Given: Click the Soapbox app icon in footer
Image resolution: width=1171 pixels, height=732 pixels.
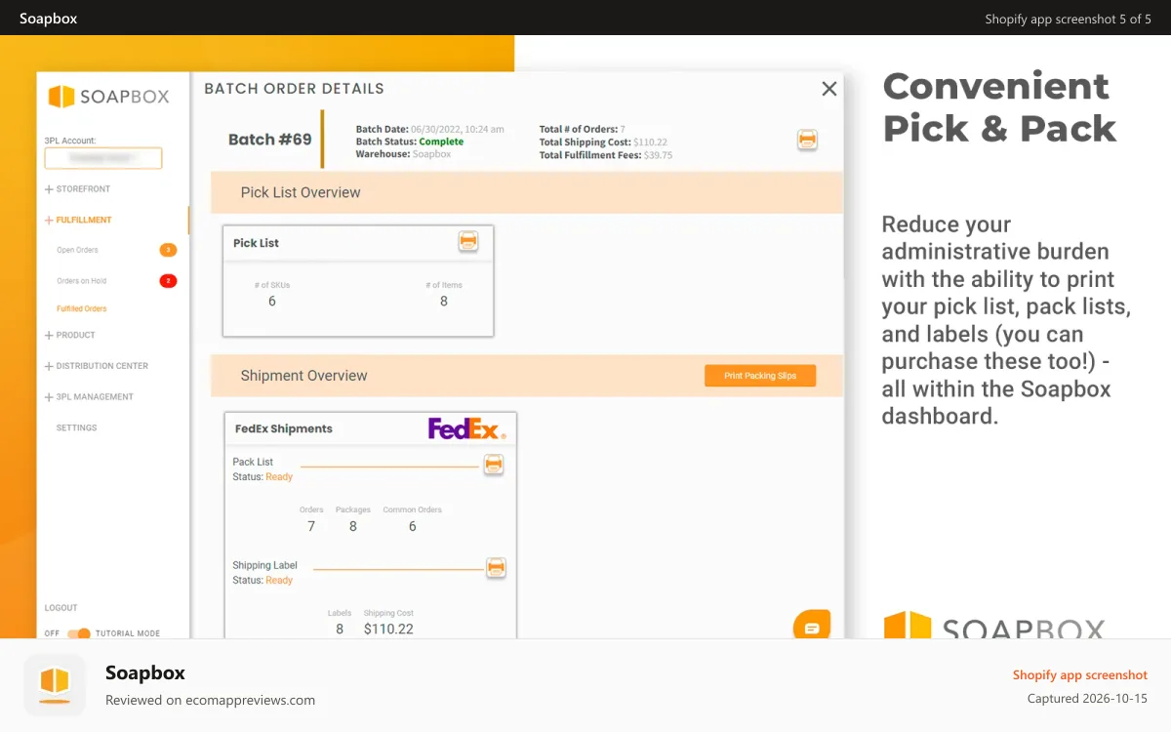Looking at the screenshot, I should tap(55, 685).
